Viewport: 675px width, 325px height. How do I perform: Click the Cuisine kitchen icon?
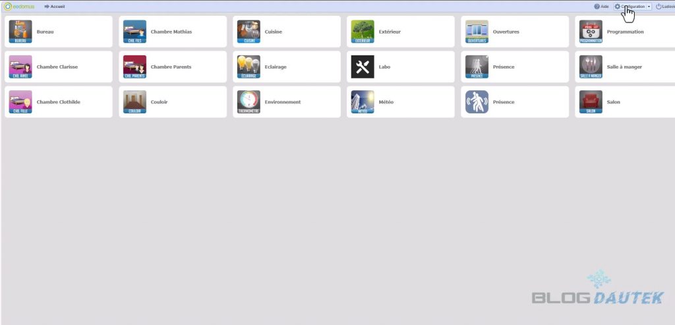[x=249, y=31]
